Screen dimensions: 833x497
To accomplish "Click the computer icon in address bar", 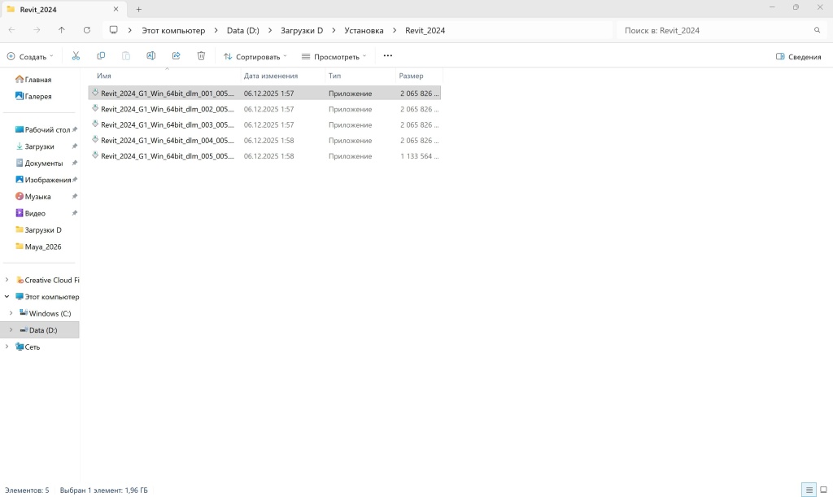I will [113, 30].
